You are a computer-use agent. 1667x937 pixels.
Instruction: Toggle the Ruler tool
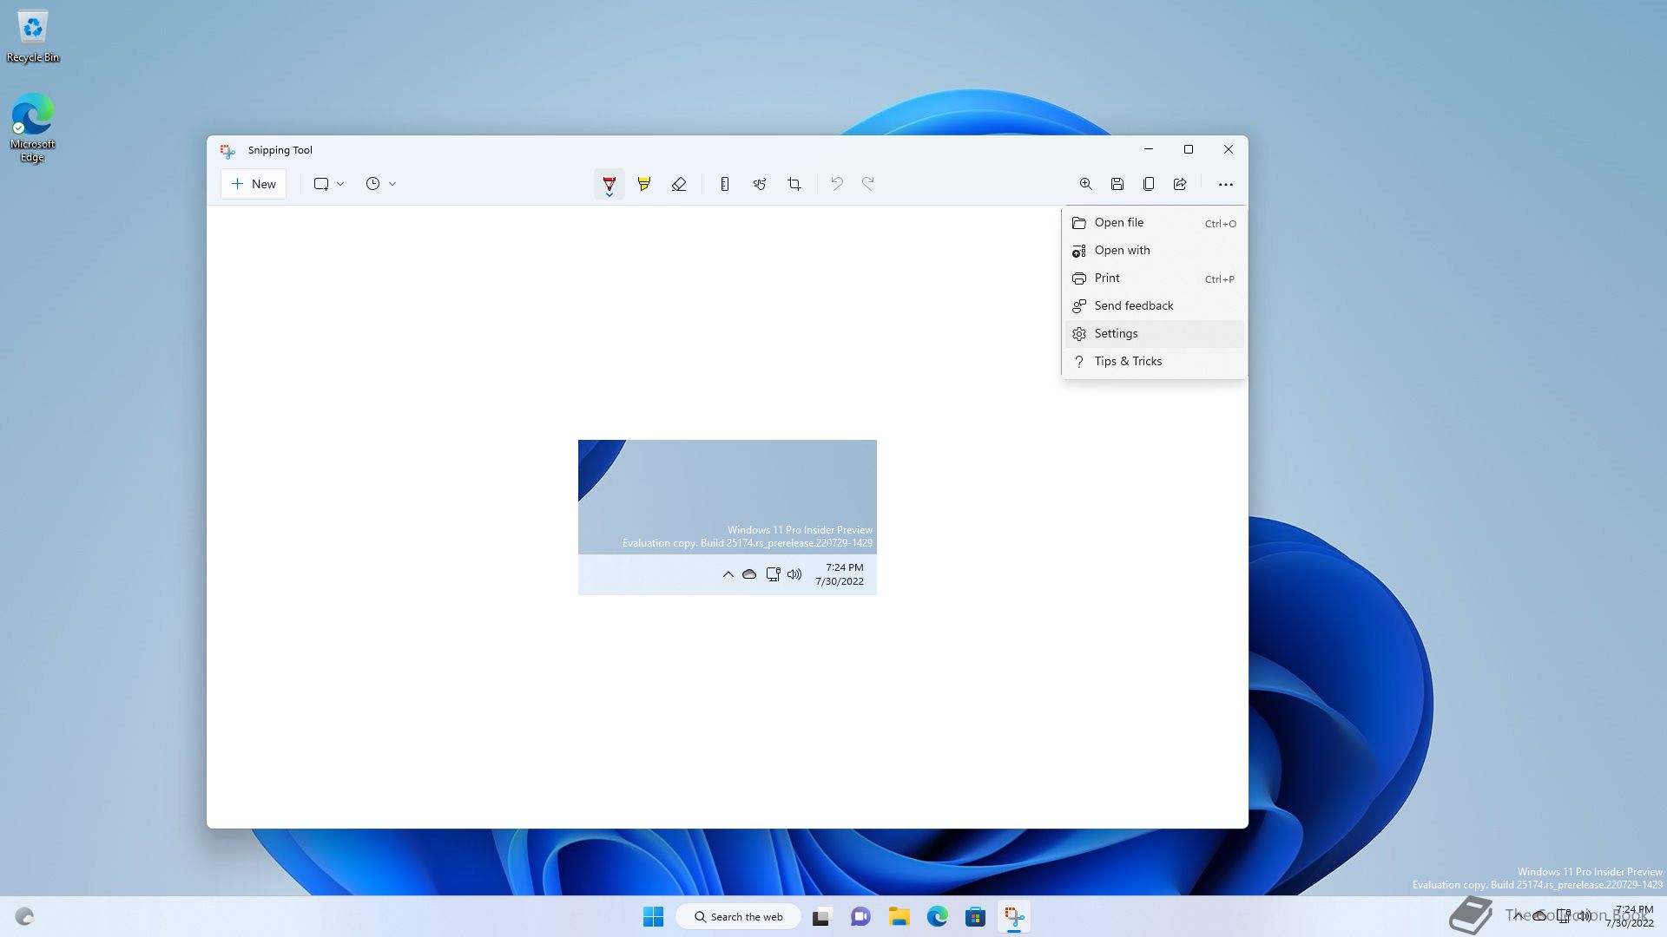724,184
